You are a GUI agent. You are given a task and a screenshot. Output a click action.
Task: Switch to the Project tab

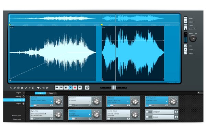coord(40,93)
